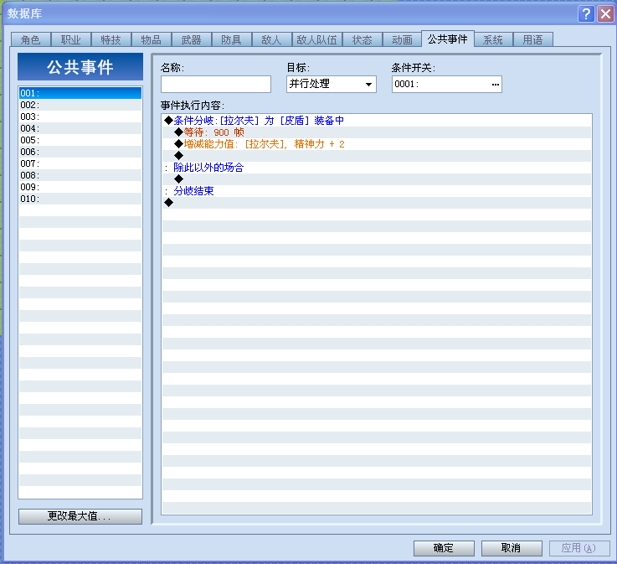Open the 状态 tab

362,39
